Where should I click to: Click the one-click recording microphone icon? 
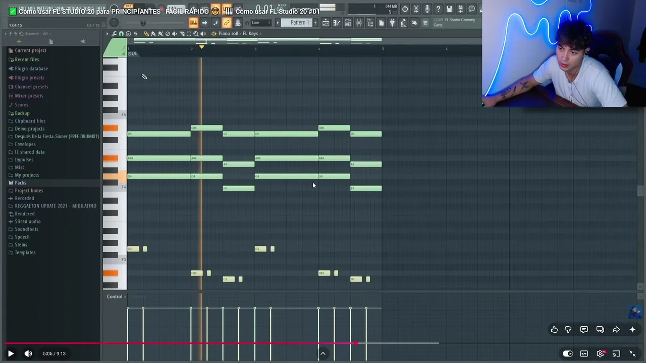tap(427, 9)
